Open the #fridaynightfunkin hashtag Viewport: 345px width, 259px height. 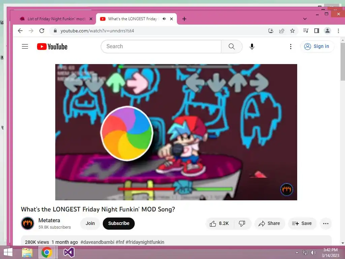[145, 242]
